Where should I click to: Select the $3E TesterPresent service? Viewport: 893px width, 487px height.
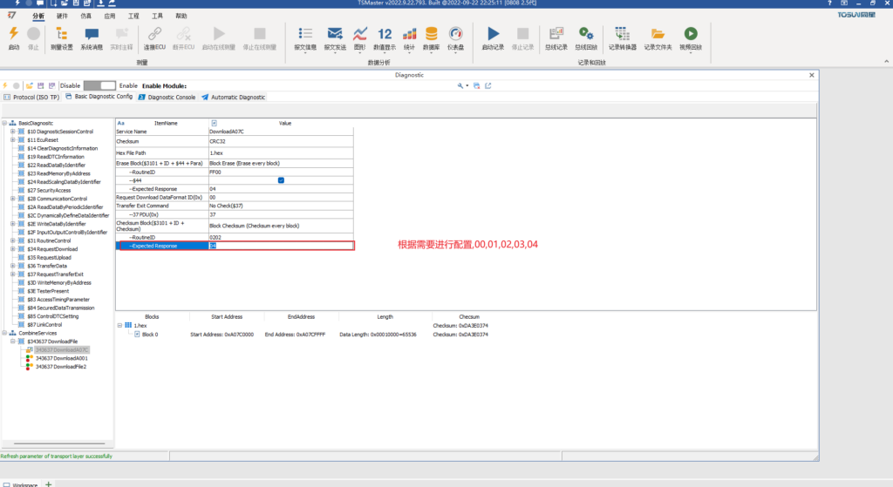(x=52, y=291)
